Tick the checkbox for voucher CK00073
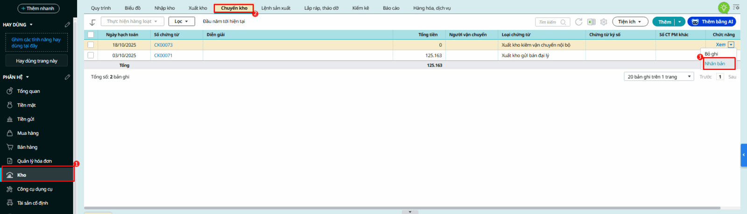This screenshot has width=747, height=214. (91, 45)
